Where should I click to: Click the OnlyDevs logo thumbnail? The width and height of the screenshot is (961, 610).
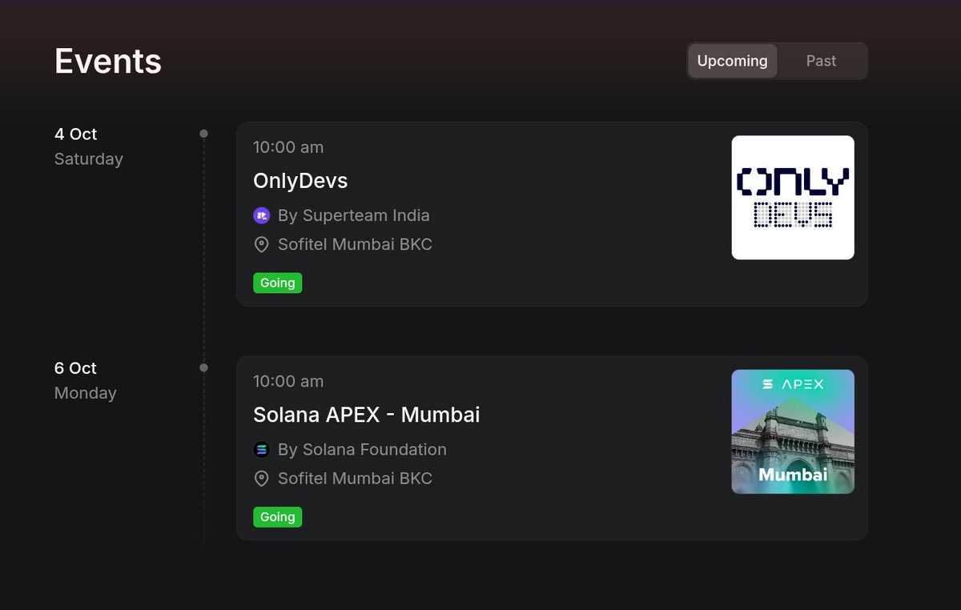[793, 198]
